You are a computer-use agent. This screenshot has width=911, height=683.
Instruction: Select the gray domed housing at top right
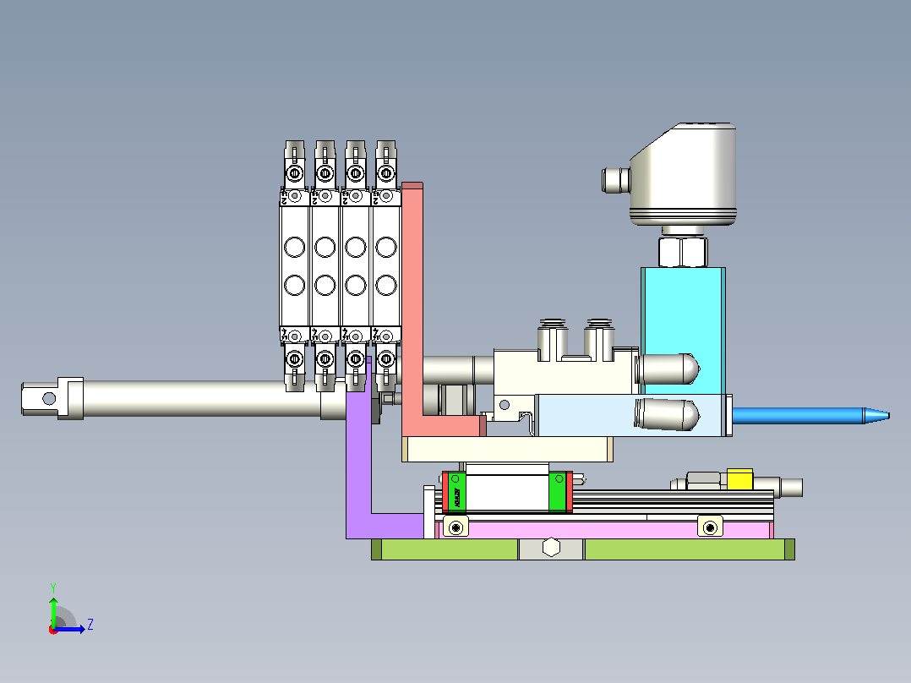coord(683,173)
